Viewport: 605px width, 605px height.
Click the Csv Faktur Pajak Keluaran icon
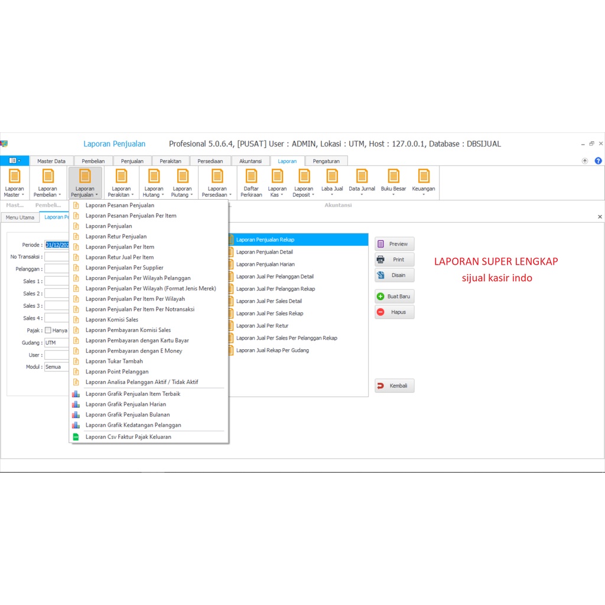point(76,437)
